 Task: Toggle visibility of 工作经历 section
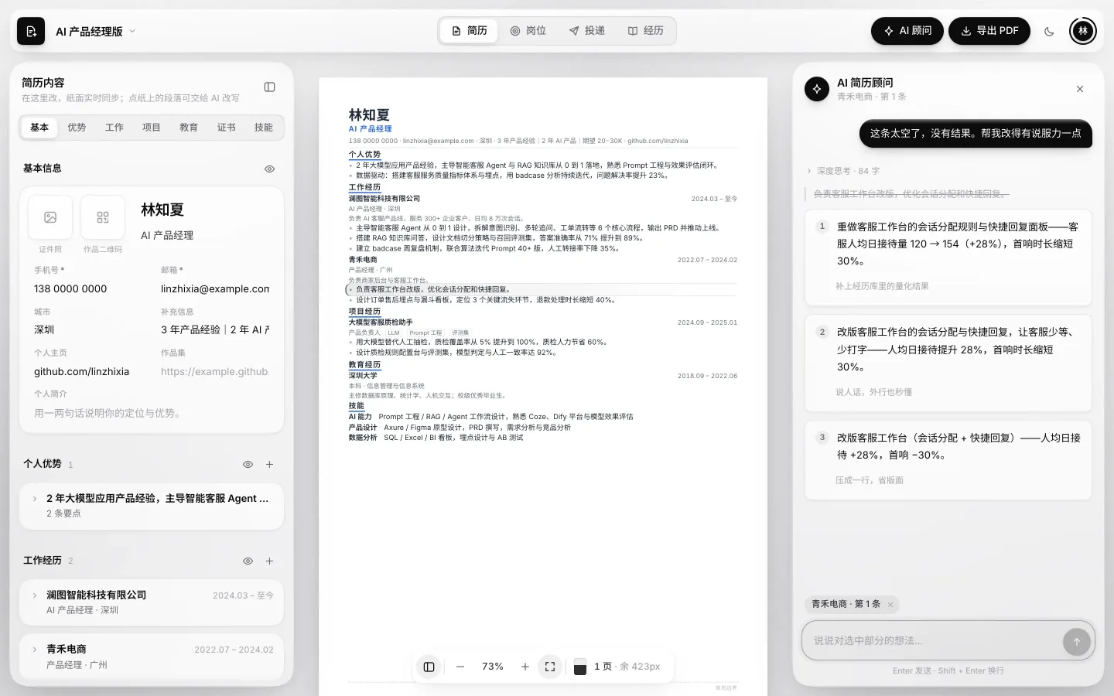248,561
